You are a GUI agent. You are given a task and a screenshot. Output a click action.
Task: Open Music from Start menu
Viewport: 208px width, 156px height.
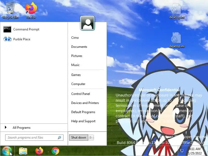[75, 65]
